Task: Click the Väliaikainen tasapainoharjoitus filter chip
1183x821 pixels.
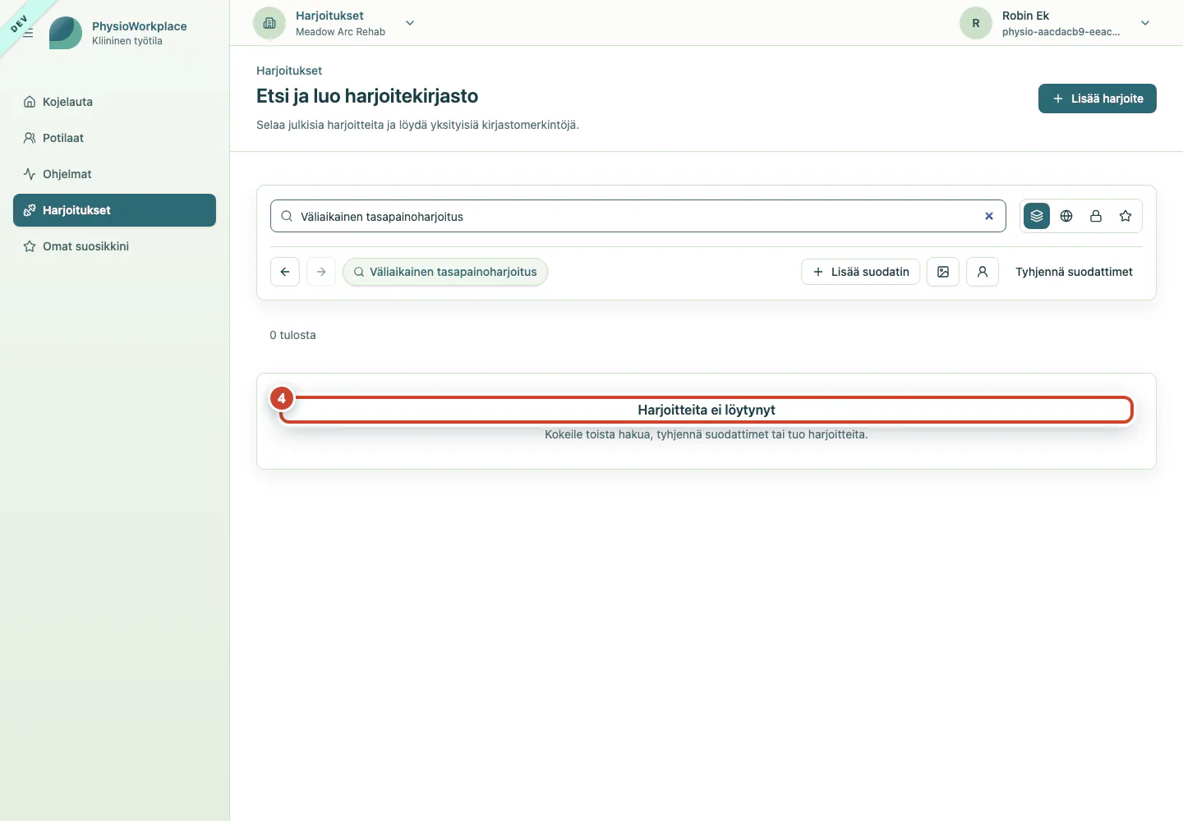Action: (x=445, y=272)
